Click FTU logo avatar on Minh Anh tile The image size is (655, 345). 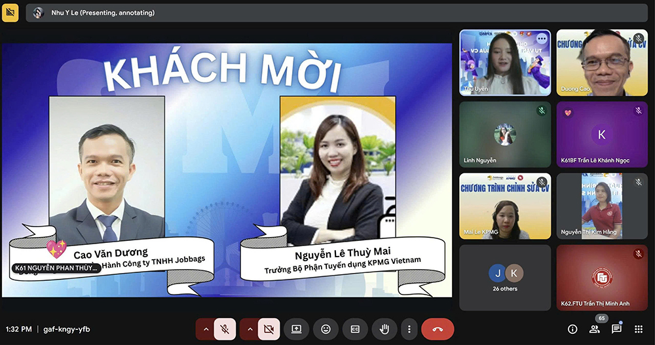point(602,278)
